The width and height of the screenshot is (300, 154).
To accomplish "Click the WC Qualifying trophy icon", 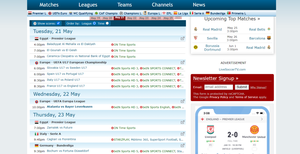I will pos(71,13).
